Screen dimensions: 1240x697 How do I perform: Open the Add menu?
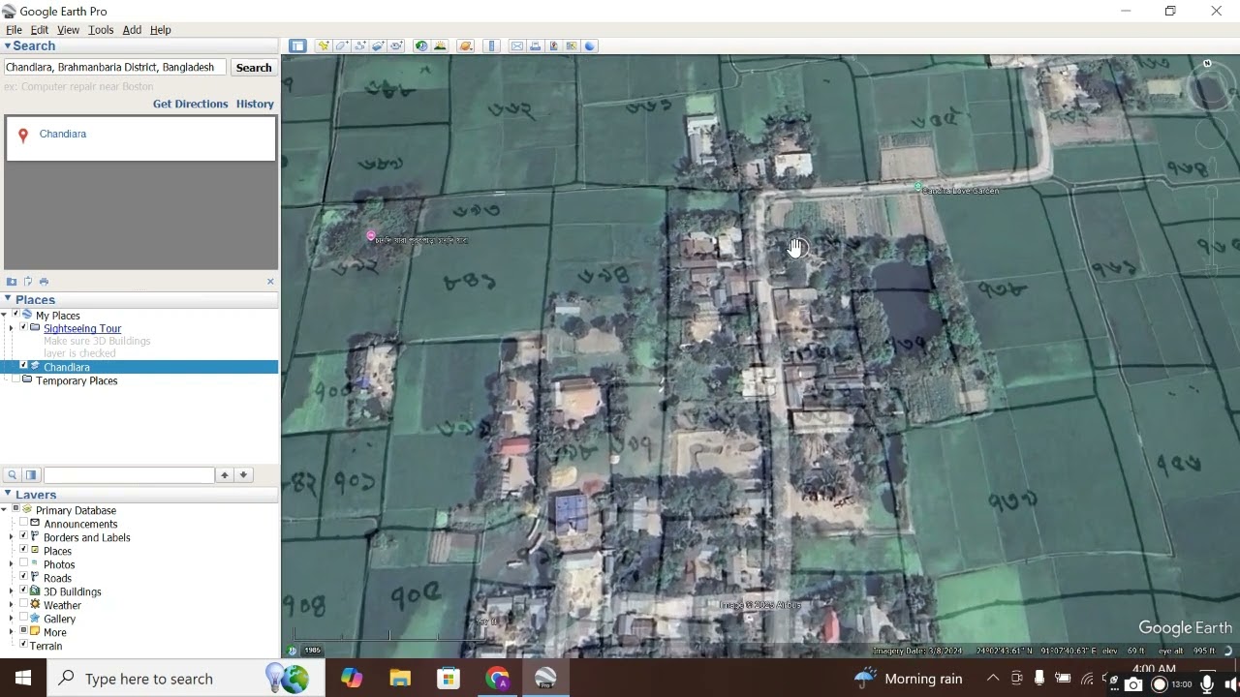(132, 30)
